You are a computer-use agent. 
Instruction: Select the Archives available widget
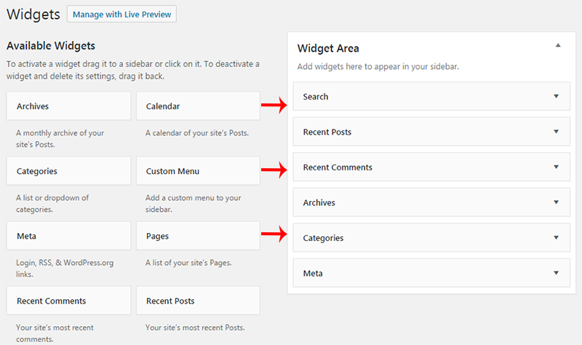[69, 106]
